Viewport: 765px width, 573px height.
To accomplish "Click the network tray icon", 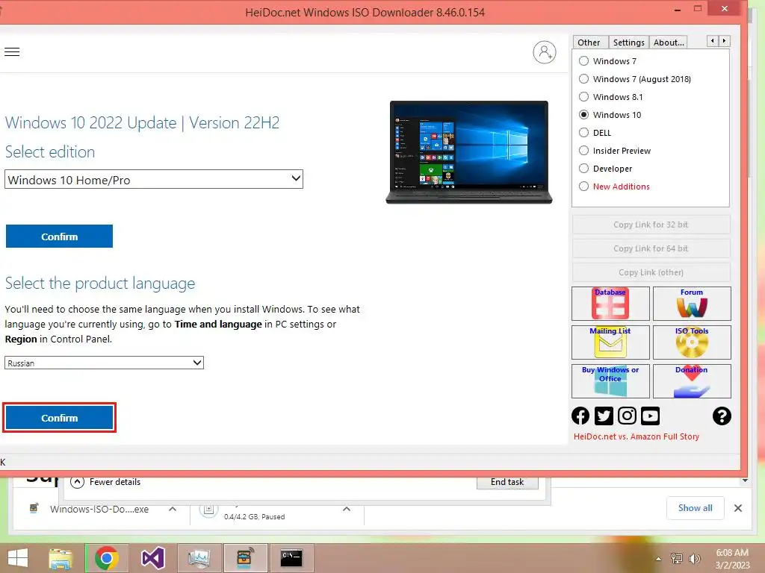I will (x=677, y=559).
